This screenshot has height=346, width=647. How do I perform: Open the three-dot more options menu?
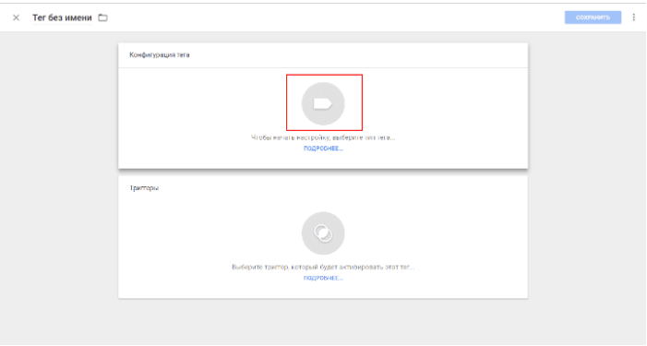pyautogui.click(x=634, y=18)
